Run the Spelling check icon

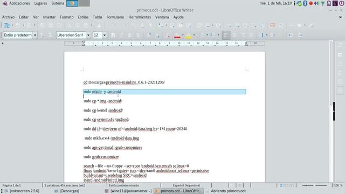click(x=142, y=25)
